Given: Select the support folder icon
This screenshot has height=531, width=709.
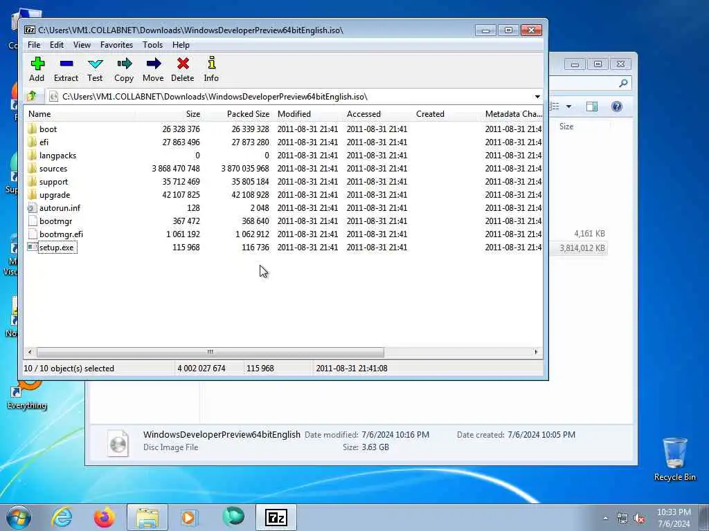Looking at the screenshot, I should coord(32,182).
